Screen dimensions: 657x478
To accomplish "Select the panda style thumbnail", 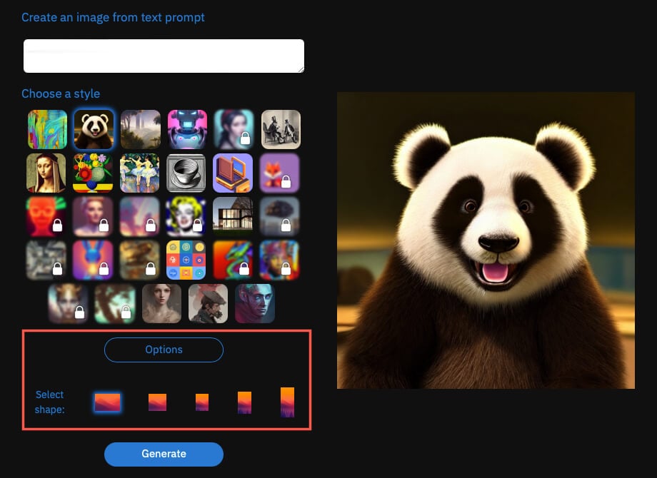I will 94,129.
